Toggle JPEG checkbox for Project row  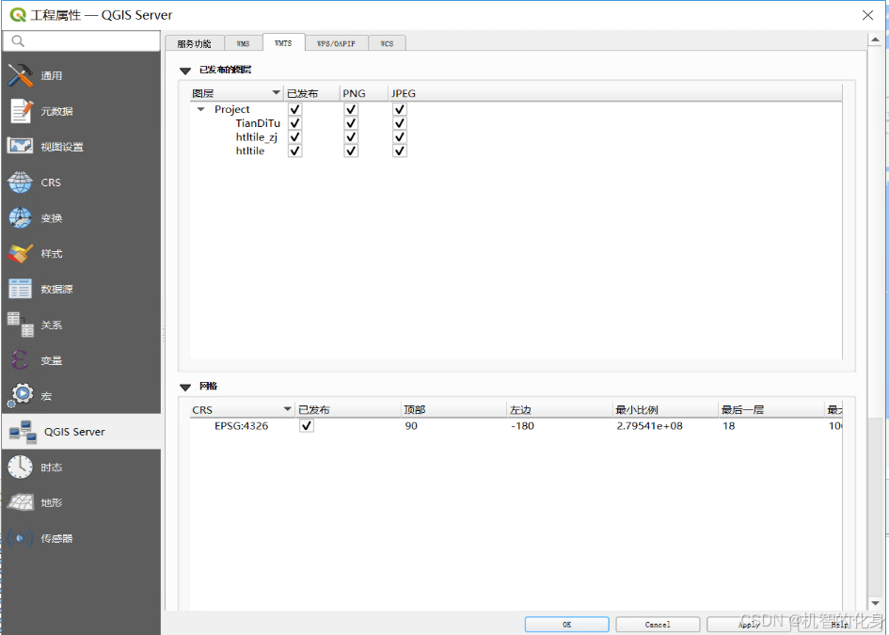click(400, 109)
